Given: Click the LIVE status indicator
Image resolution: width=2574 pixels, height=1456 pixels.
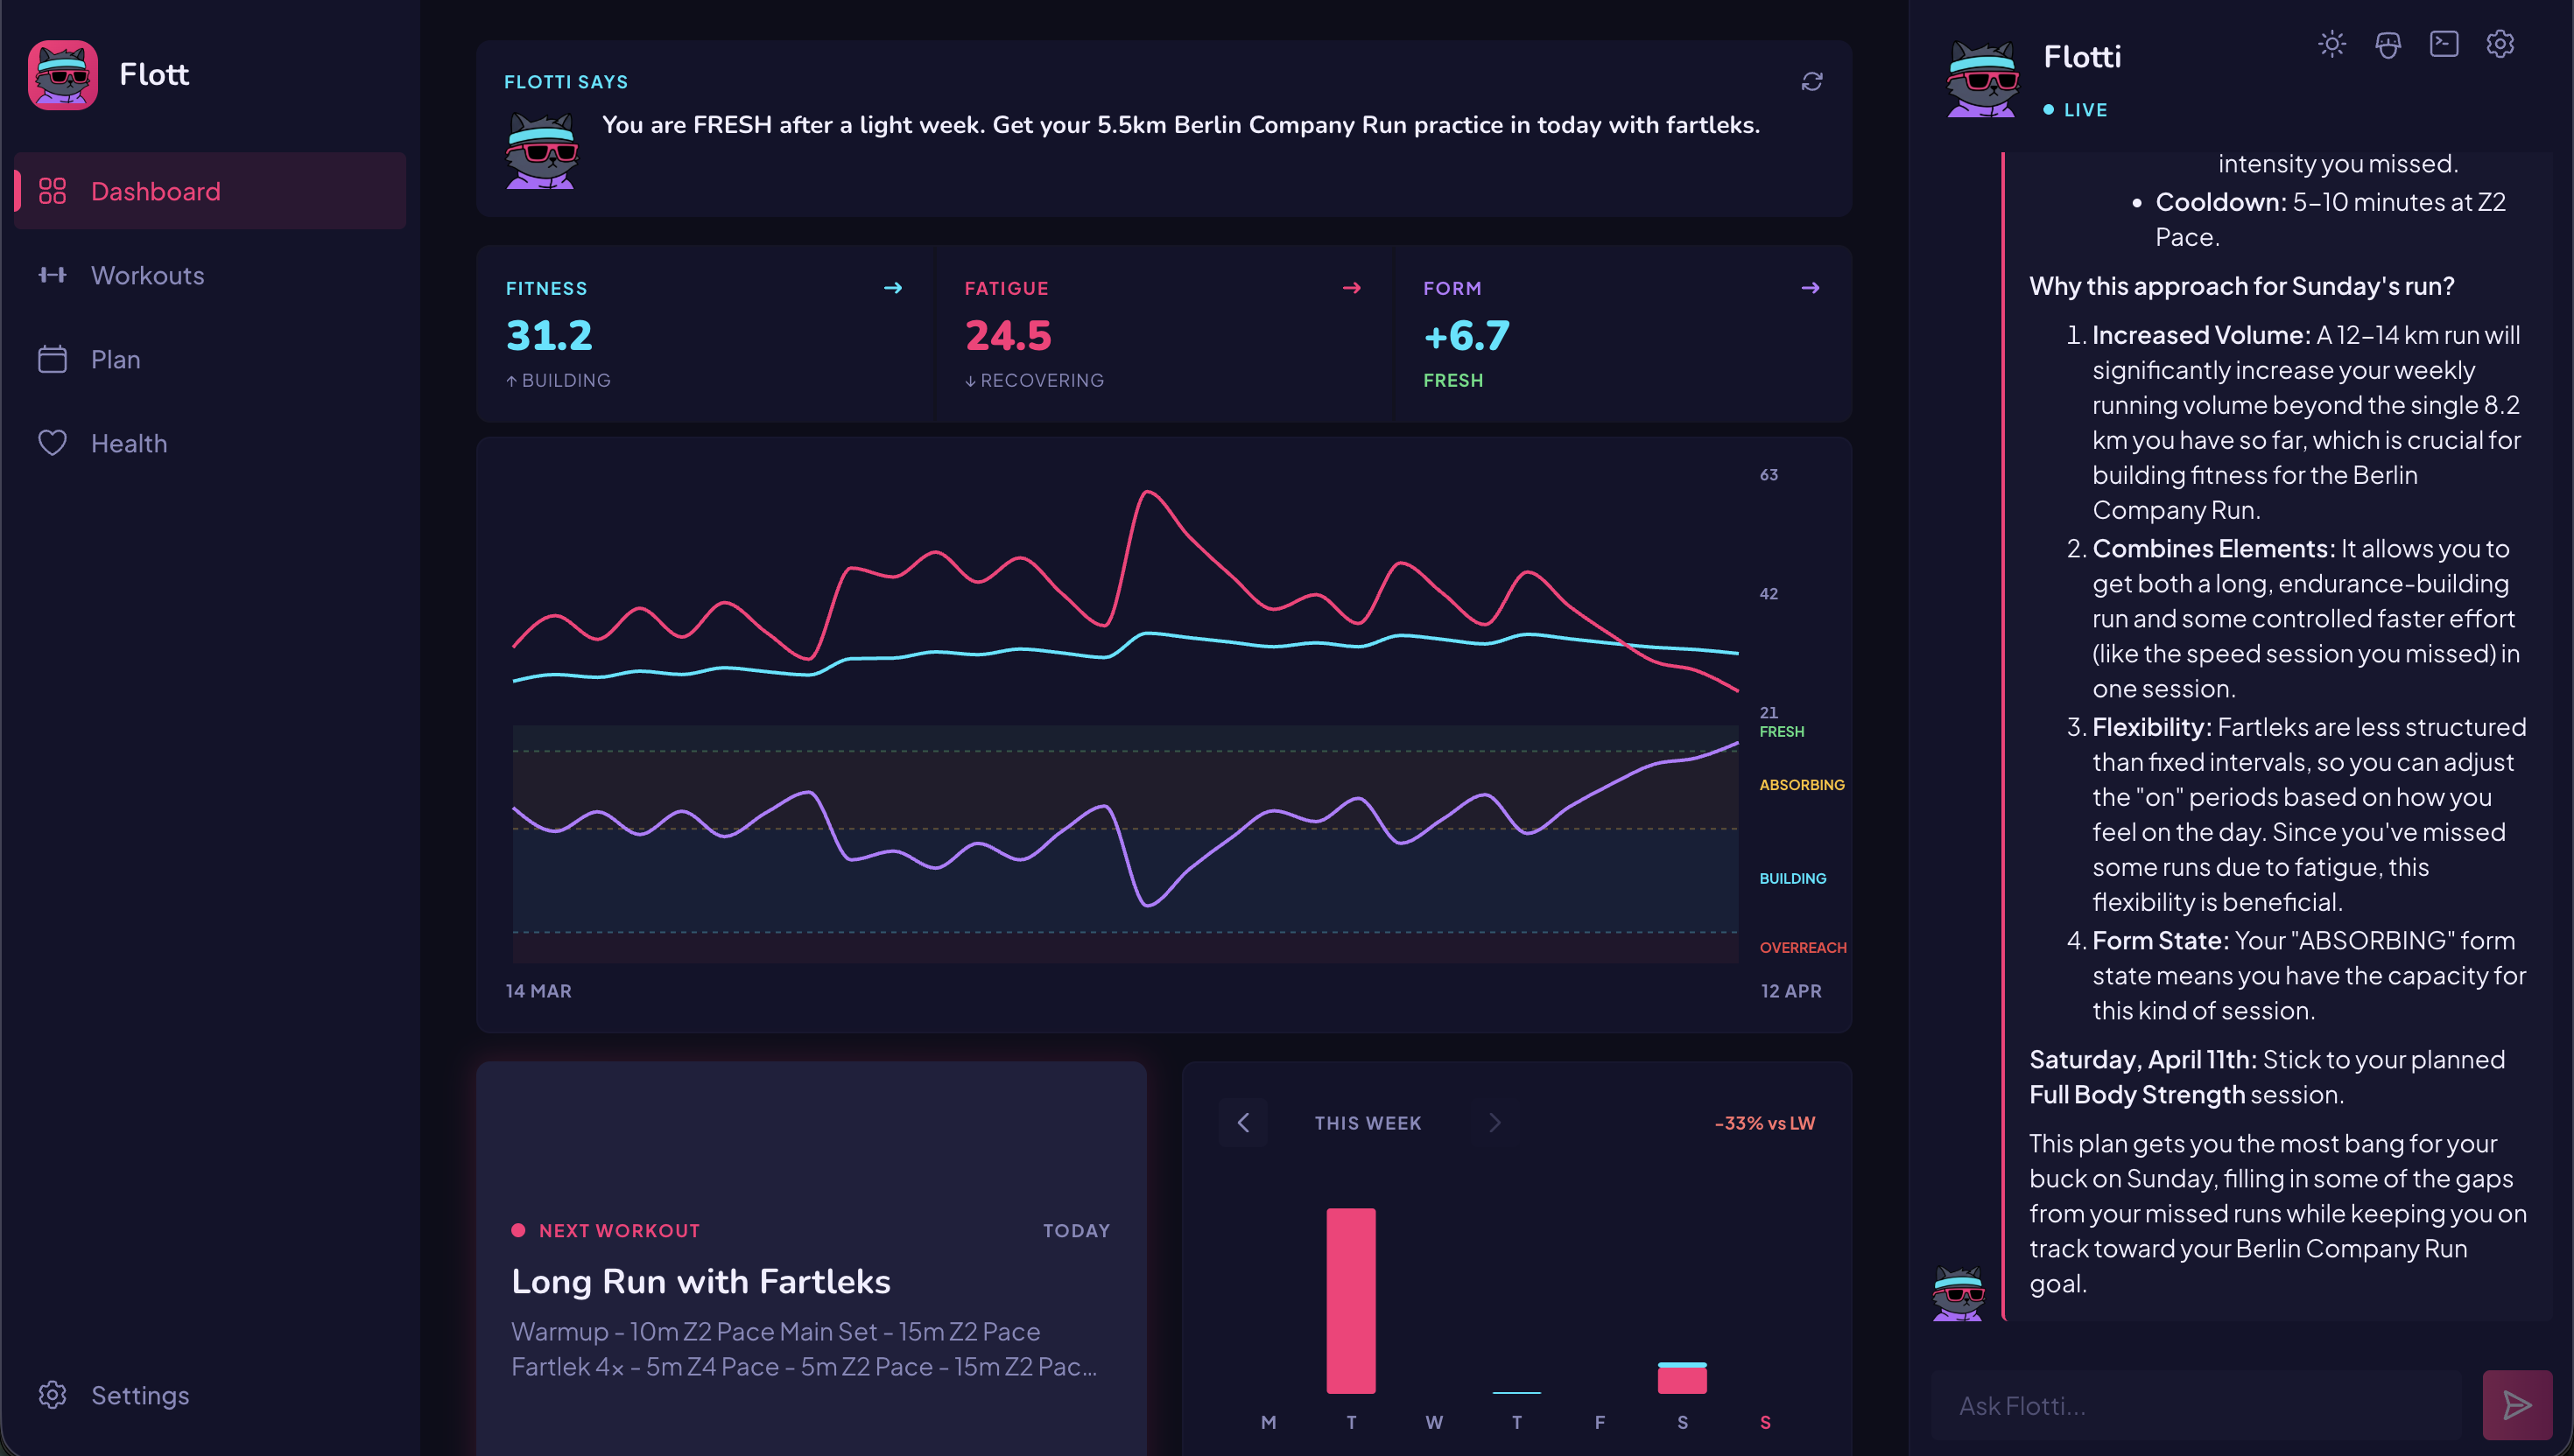Looking at the screenshot, I should coord(2075,110).
